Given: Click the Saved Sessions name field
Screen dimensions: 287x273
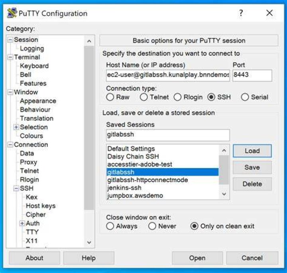Looking at the screenshot, I should [168, 135].
